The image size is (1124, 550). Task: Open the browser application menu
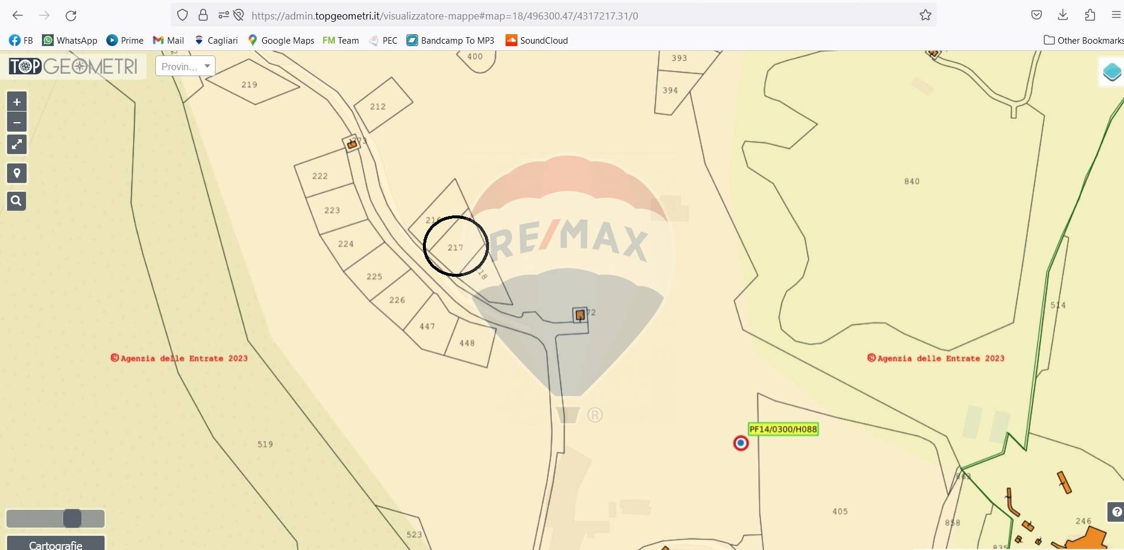pos(1116,15)
